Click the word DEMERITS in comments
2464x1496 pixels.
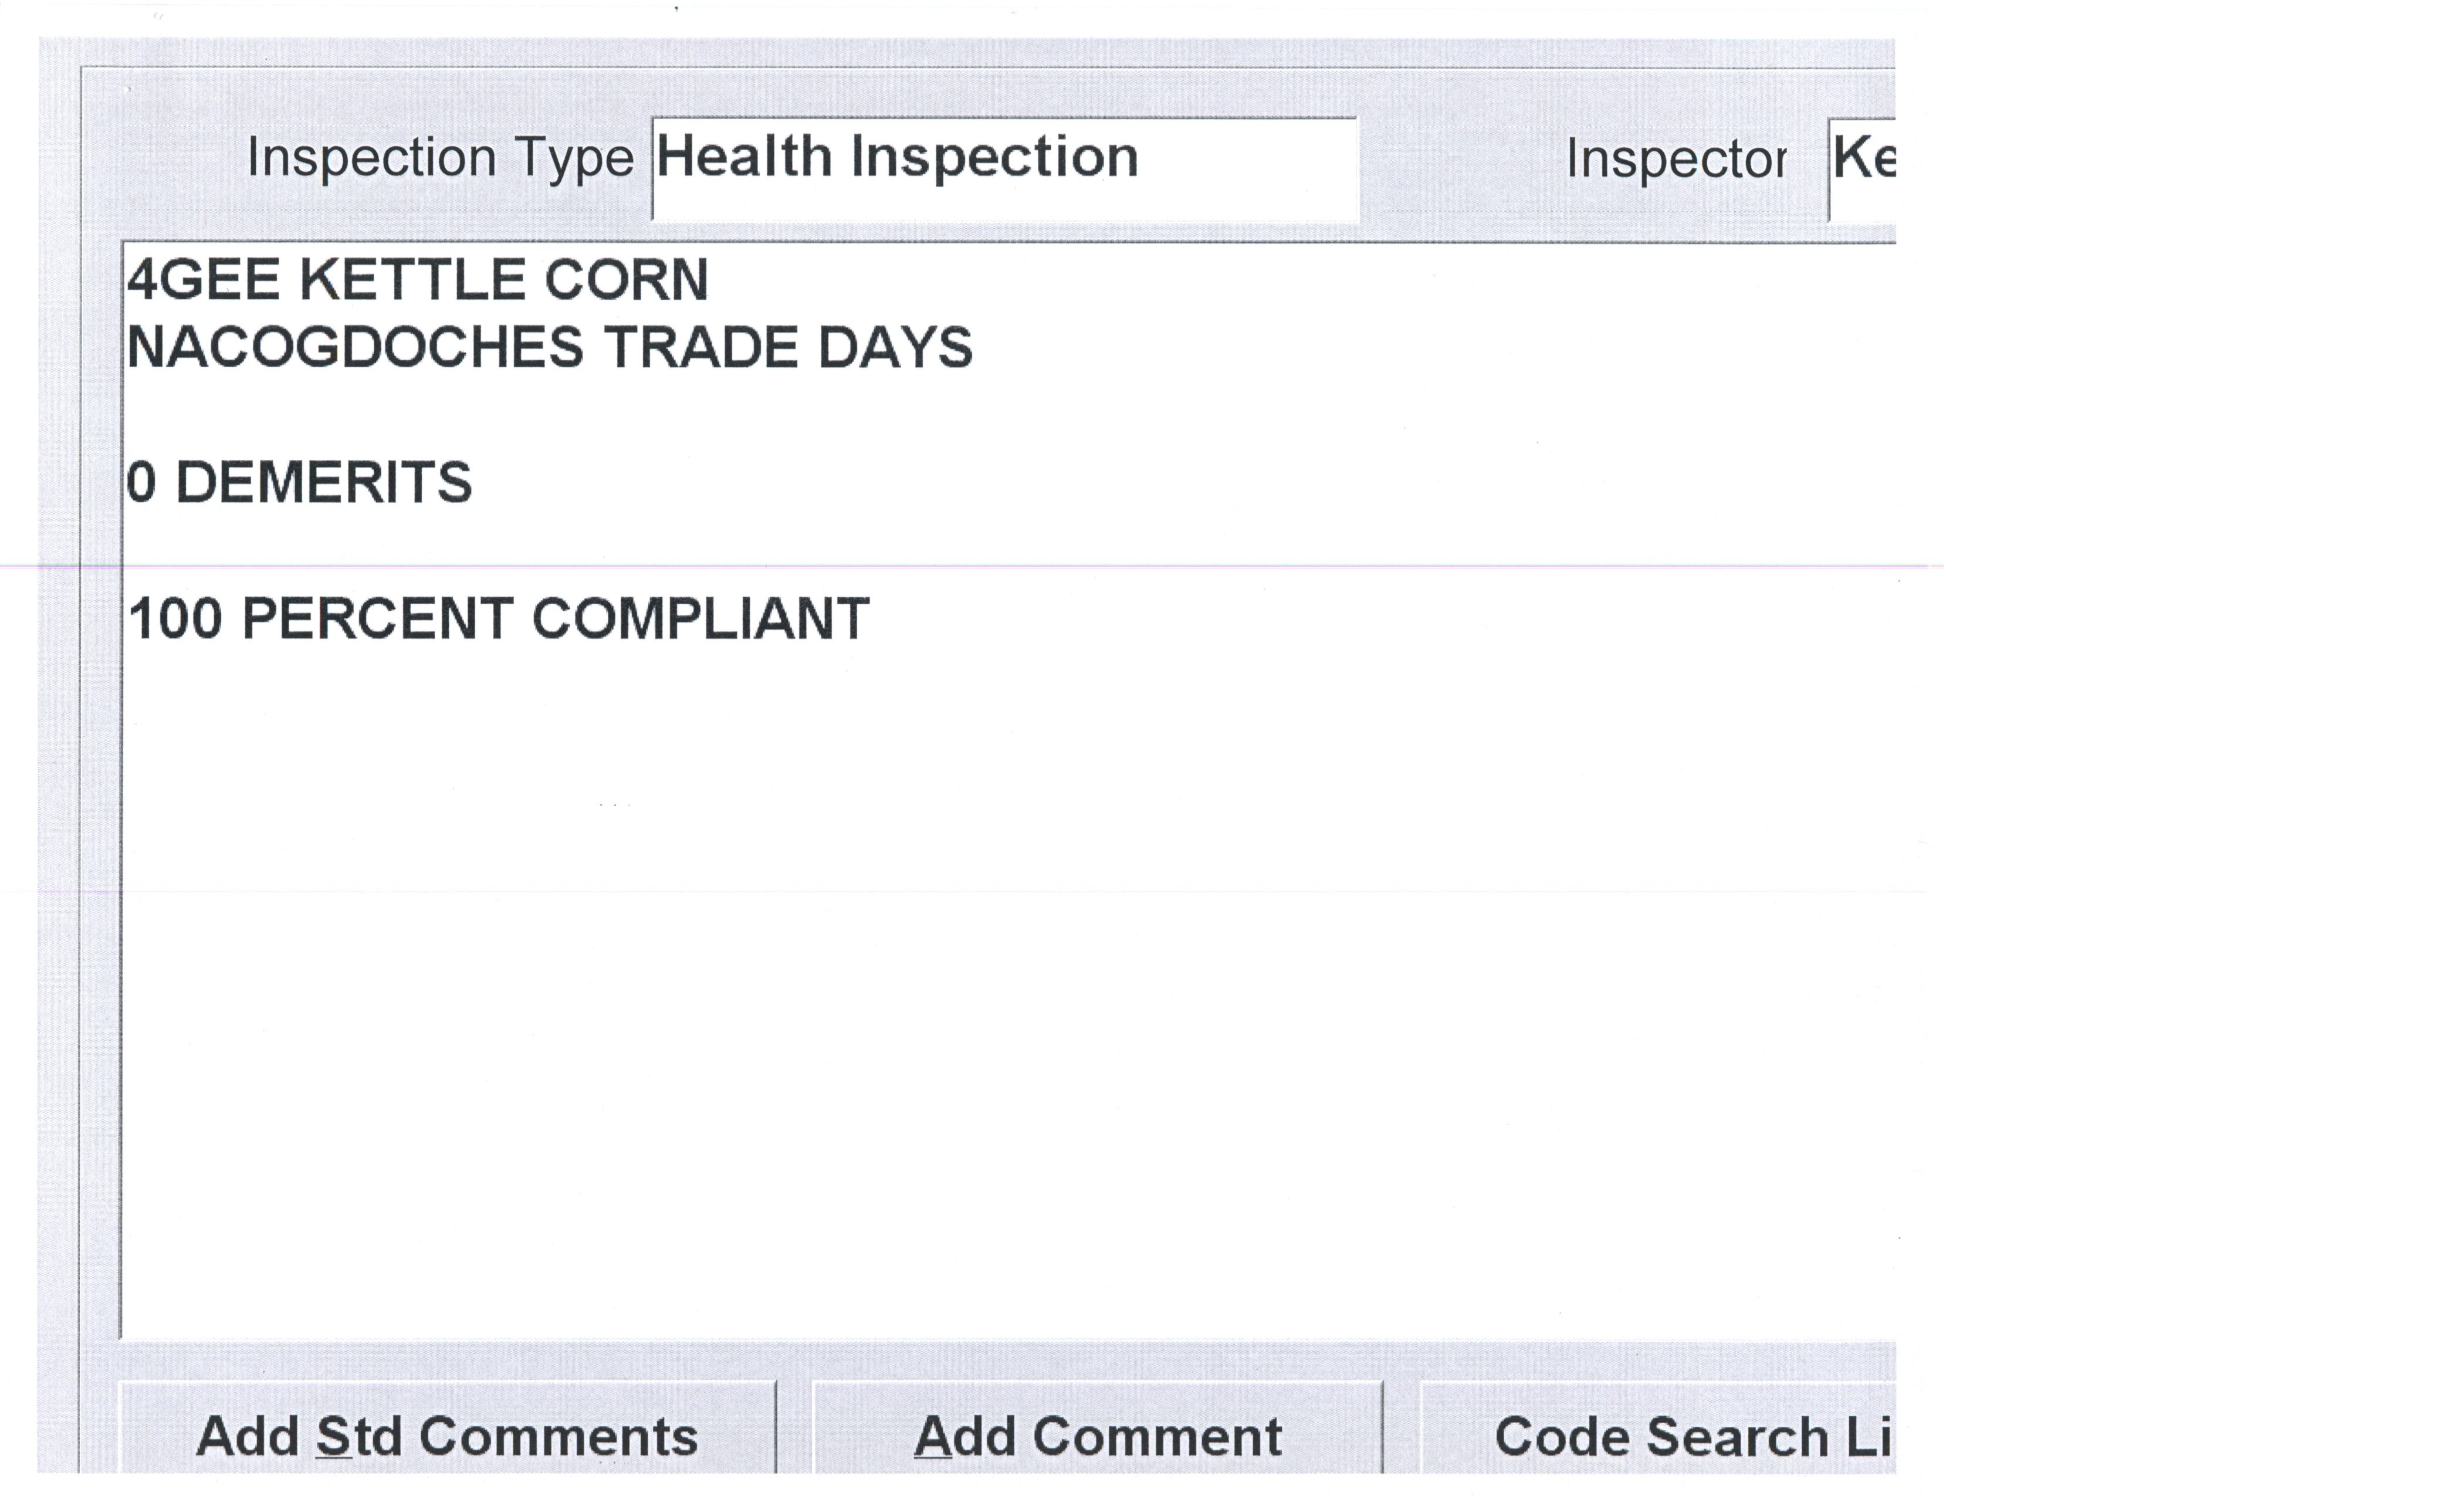point(323,483)
